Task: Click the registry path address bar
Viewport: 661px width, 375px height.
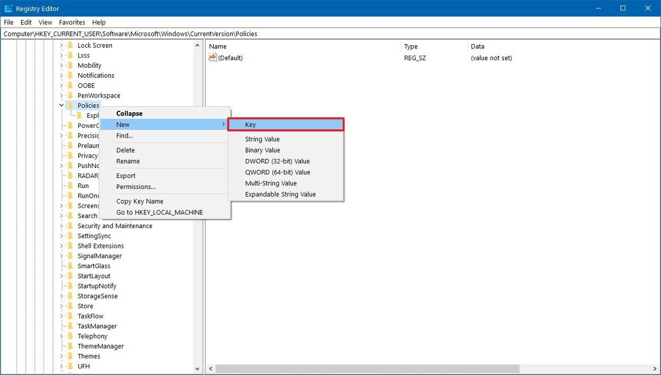Action: click(x=220, y=34)
